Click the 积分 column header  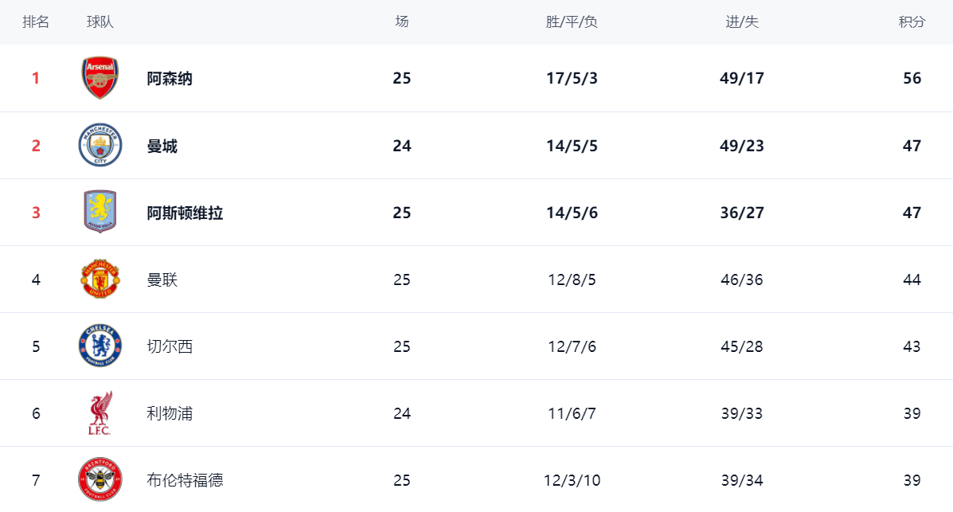912,22
